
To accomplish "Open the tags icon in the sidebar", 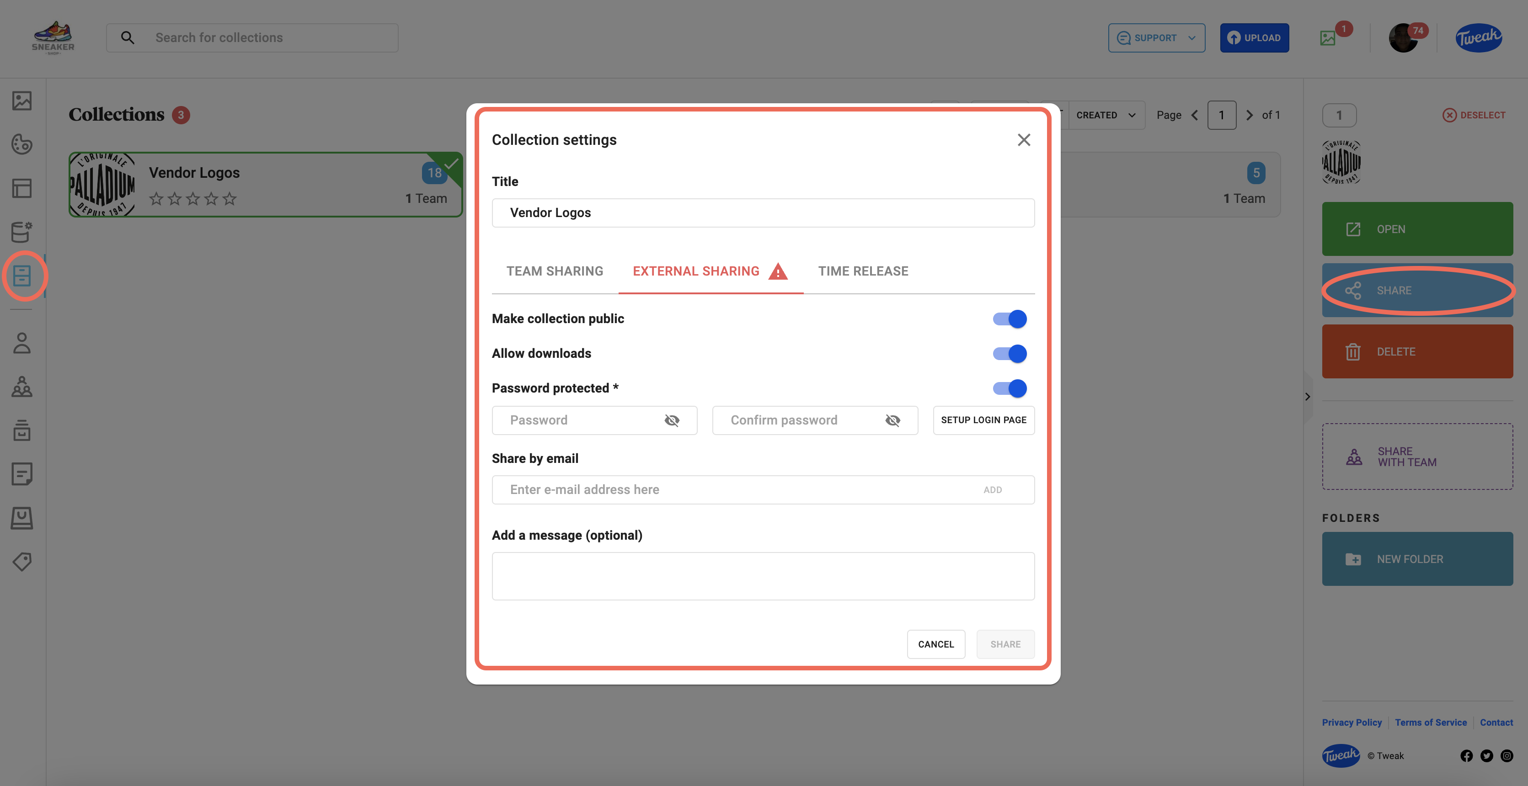I will 22,561.
